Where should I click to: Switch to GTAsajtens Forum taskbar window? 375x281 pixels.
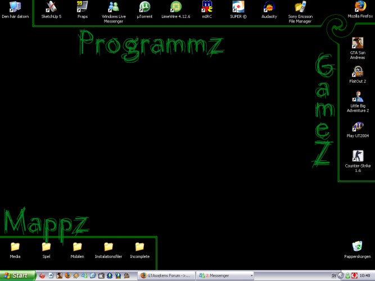pos(166,275)
